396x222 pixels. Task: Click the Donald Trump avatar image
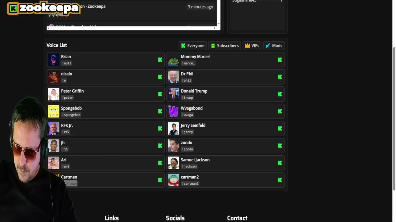[173, 94]
